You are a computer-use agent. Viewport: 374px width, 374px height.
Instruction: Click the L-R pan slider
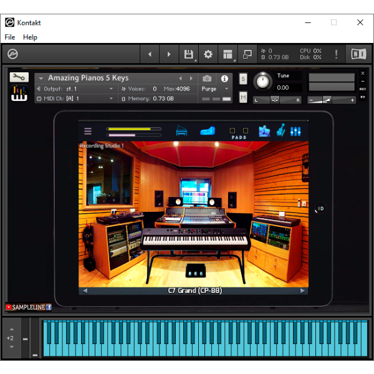pos(277,100)
